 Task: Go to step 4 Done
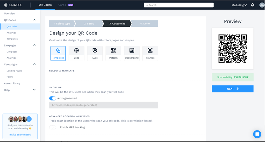tap(145, 23)
